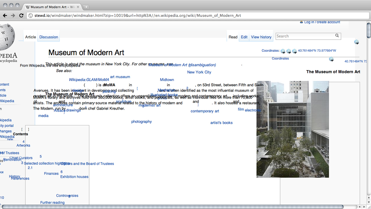The height and width of the screenshot is (209, 371).
Task: Click the browser forward arrow
Action: tap(13, 15)
